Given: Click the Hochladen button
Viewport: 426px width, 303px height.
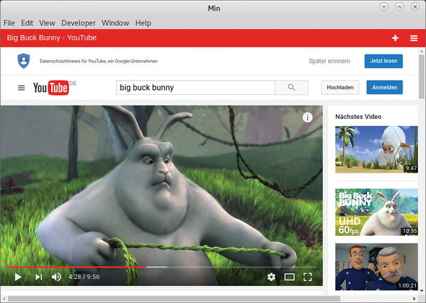Looking at the screenshot, I should pyautogui.click(x=340, y=87).
